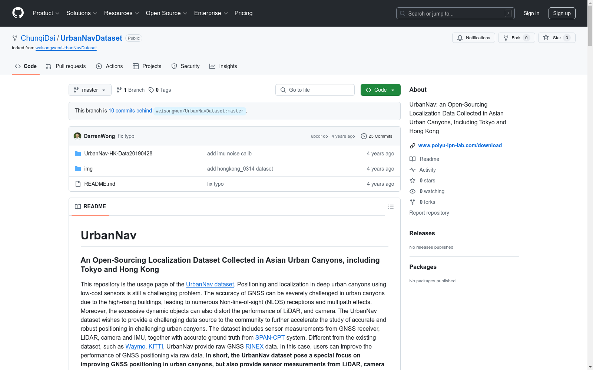The width and height of the screenshot is (593, 370).
Task: Click the commits history clock icon
Action: pyautogui.click(x=364, y=136)
